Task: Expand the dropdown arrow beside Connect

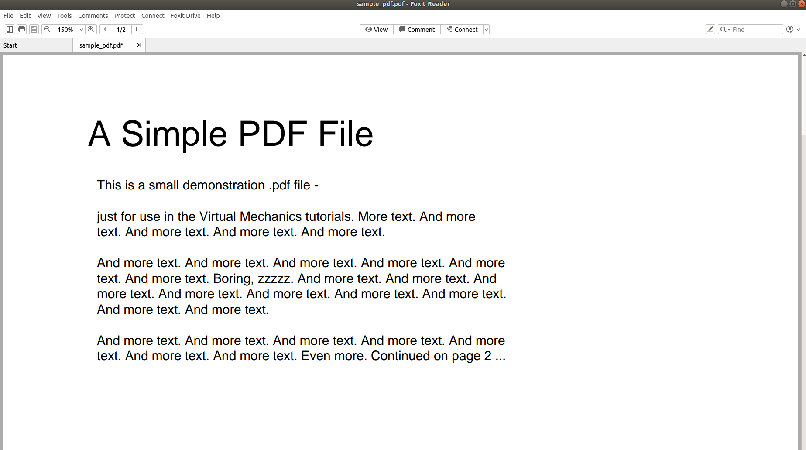Action: click(x=486, y=30)
